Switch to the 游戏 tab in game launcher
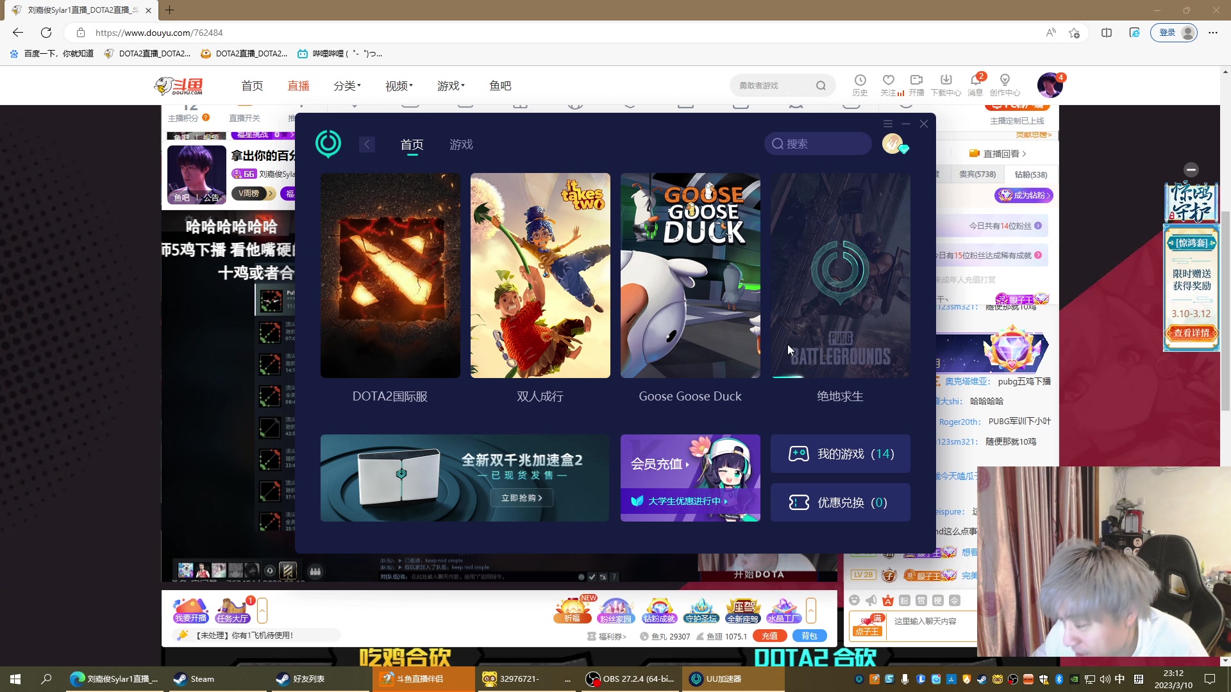1231x692 pixels. tap(460, 145)
